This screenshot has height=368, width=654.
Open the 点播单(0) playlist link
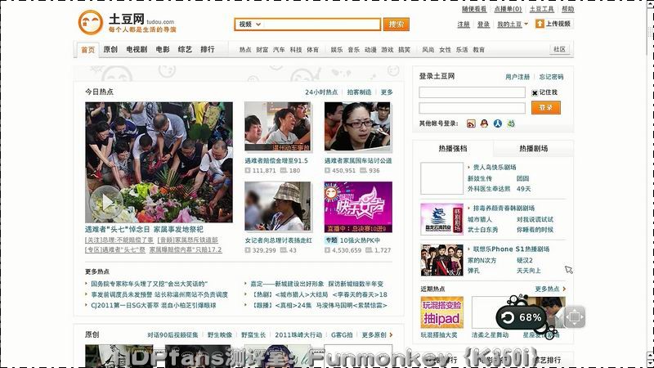tap(508, 9)
